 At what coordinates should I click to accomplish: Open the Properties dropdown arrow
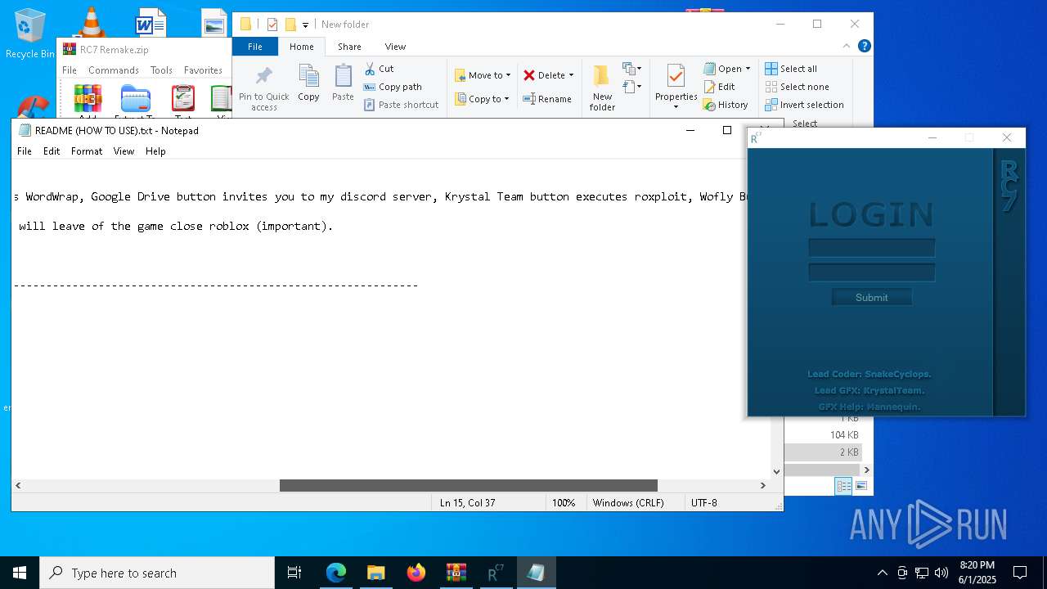click(676, 107)
